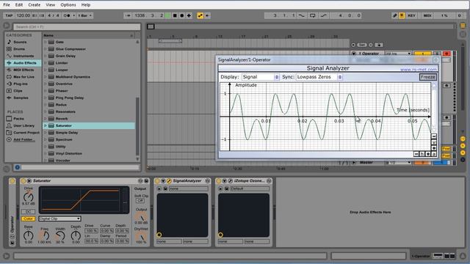Toggle 1 Operator track activator
The image size is (470, 264).
click(x=422, y=54)
